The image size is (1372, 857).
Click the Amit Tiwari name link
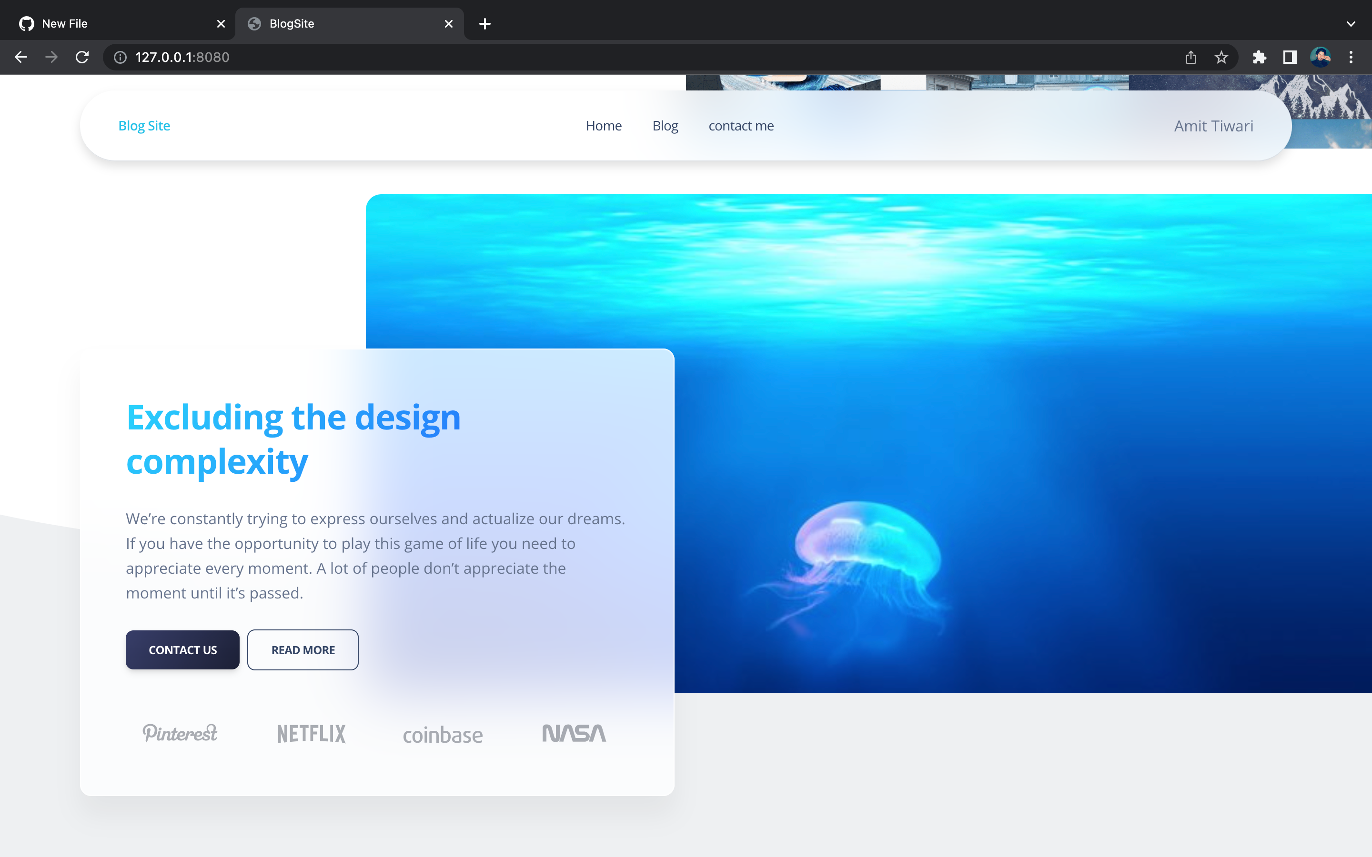coord(1213,126)
